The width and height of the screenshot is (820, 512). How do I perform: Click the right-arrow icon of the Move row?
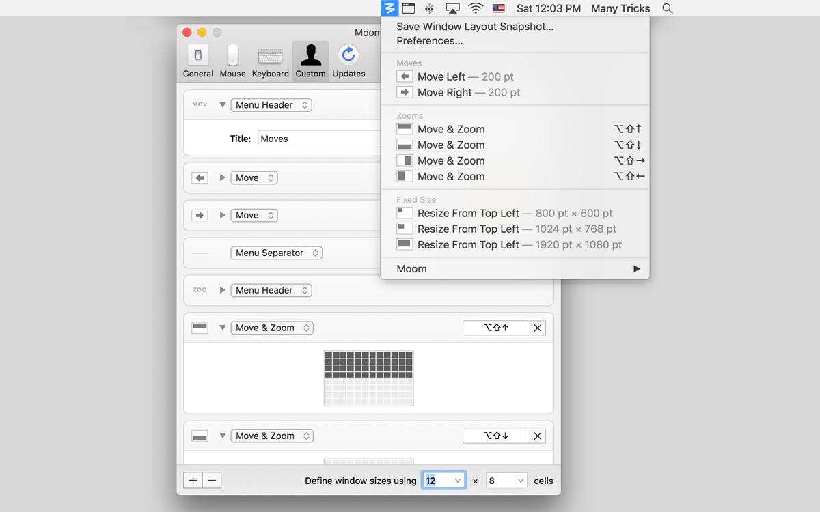click(200, 215)
